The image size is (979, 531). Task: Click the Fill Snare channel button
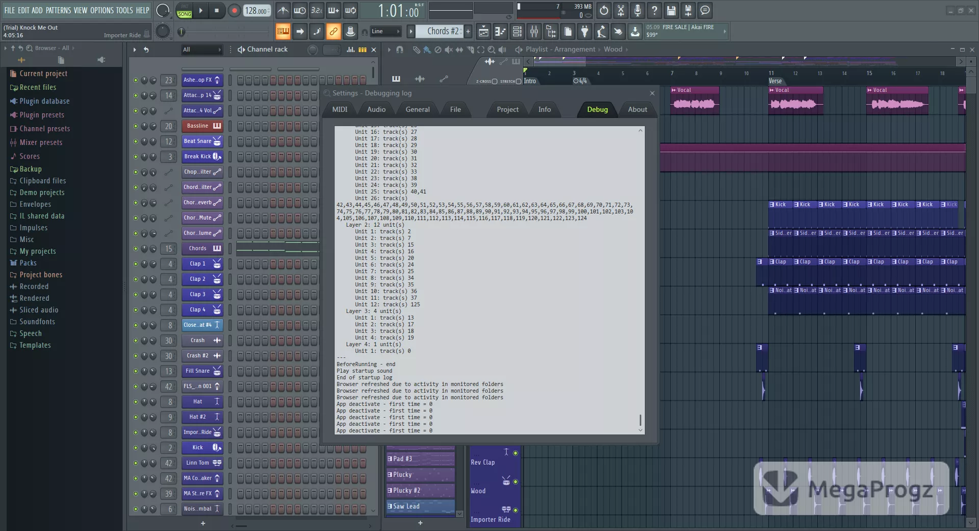[202, 371]
